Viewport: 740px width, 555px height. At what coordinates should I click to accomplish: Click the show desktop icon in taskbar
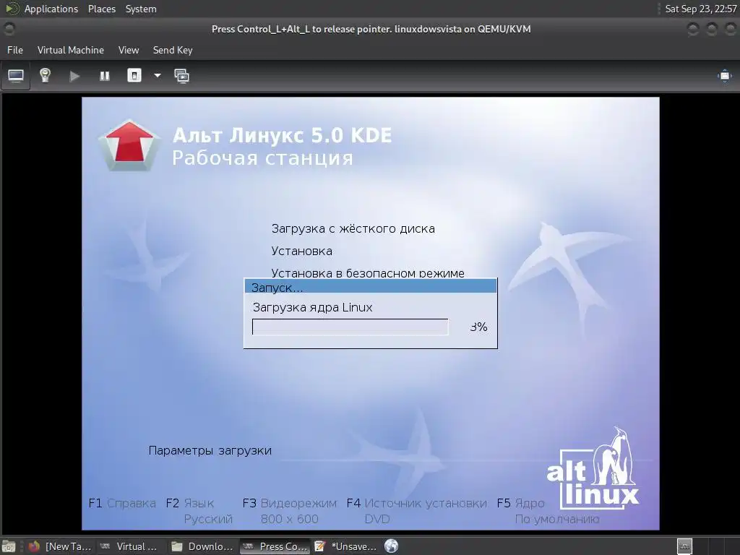[9, 546]
